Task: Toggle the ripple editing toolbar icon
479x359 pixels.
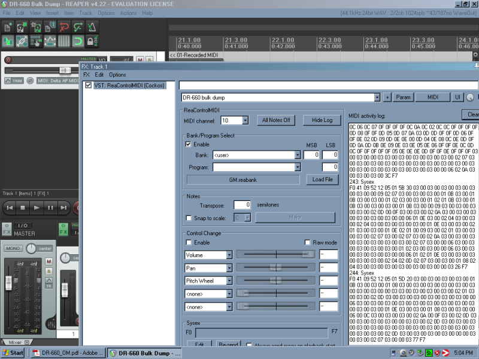Action: [36, 41]
